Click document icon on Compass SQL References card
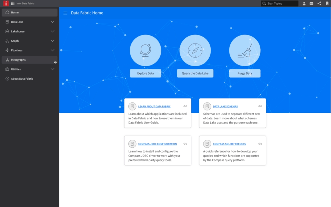This screenshot has height=207, width=331. coord(207,144)
